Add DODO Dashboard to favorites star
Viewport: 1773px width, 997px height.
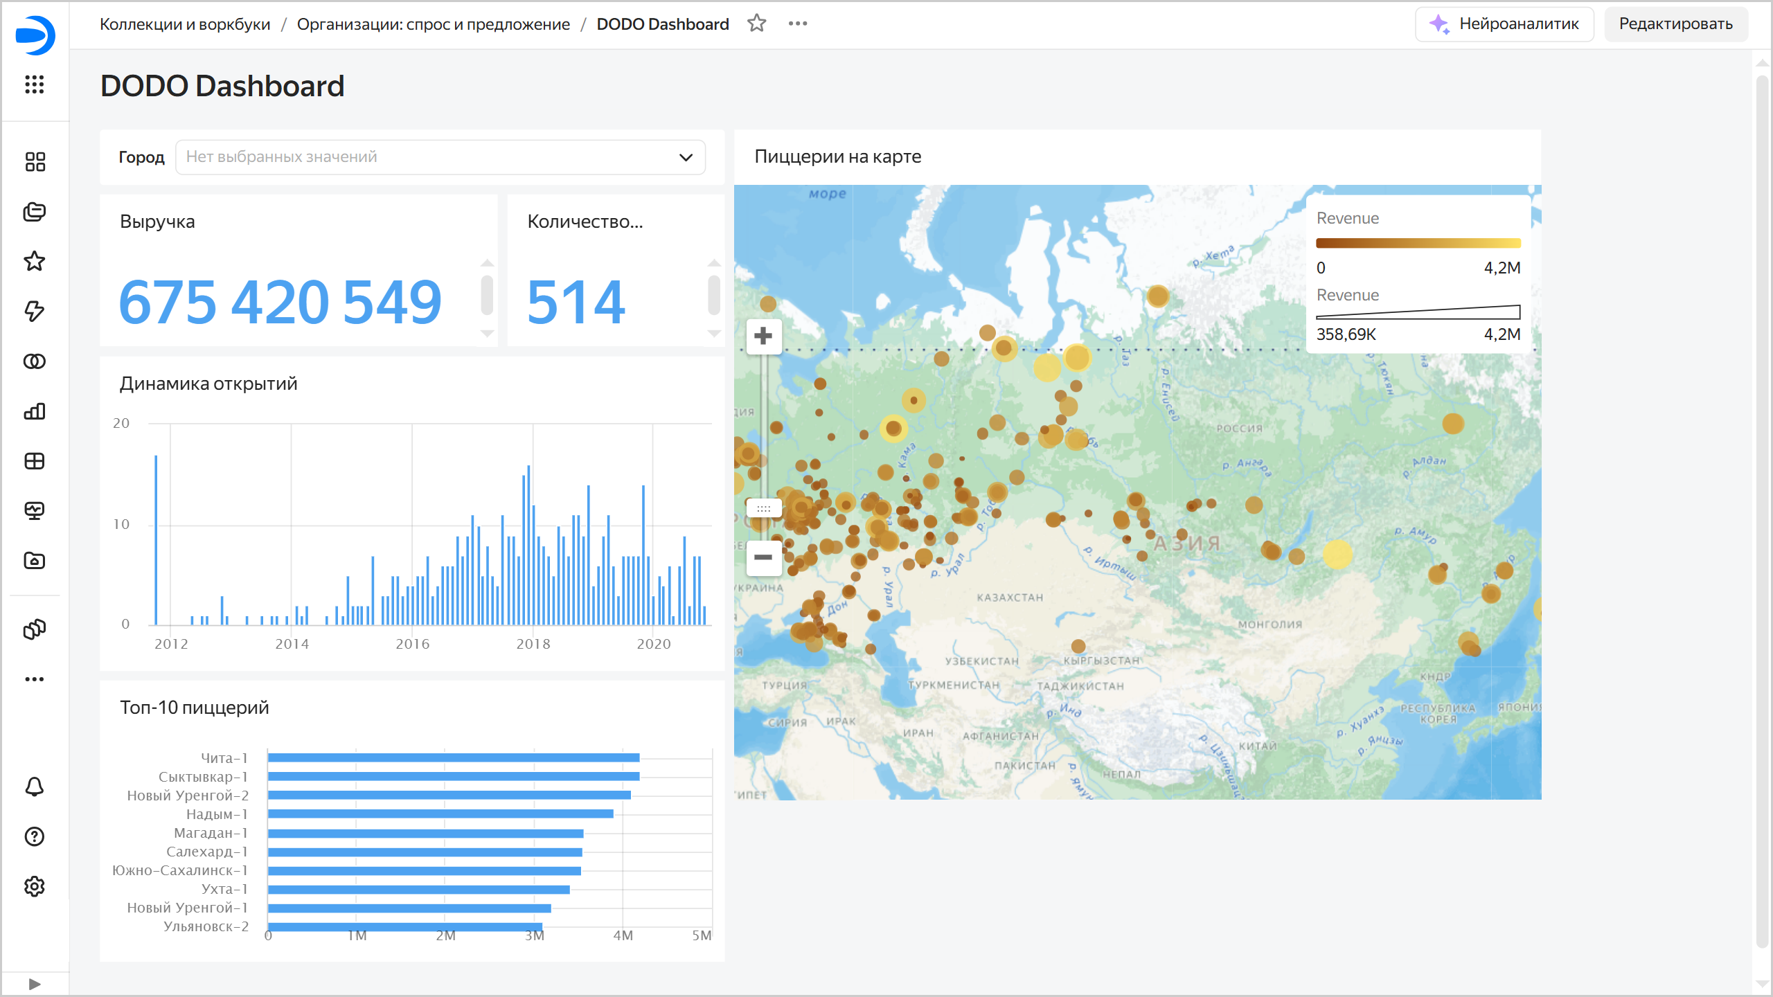point(757,24)
